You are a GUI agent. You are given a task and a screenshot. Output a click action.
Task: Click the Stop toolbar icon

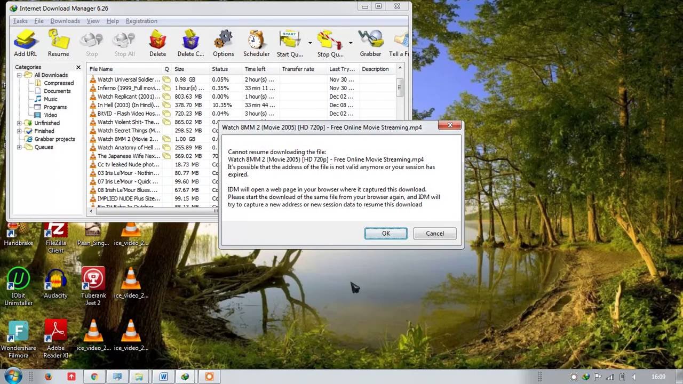tap(92, 43)
